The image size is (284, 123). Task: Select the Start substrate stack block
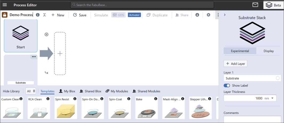(x=21, y=36)
